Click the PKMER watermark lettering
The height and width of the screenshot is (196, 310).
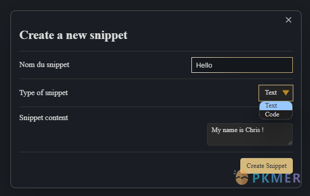coord(276,178)
